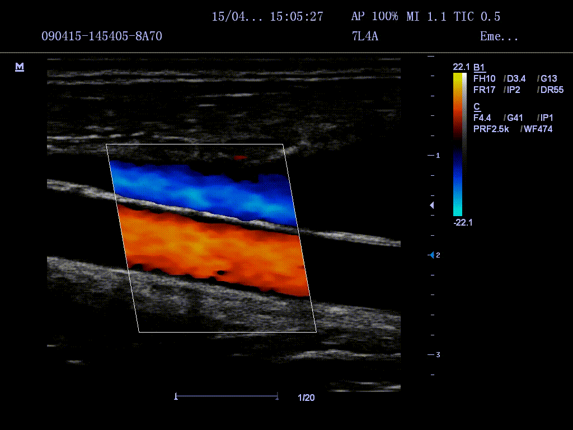
Task: Click the small red flow spot above blue vessel
Action: [239, 157]
